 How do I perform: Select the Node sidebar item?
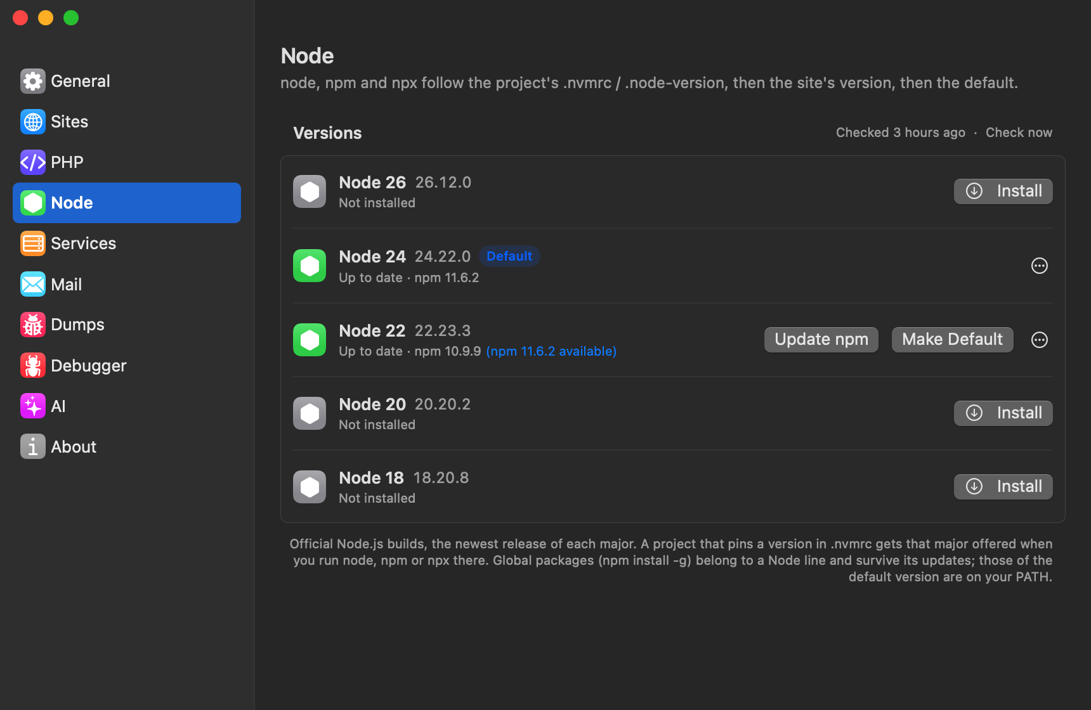pyautogui.click(x=127, y=203)
